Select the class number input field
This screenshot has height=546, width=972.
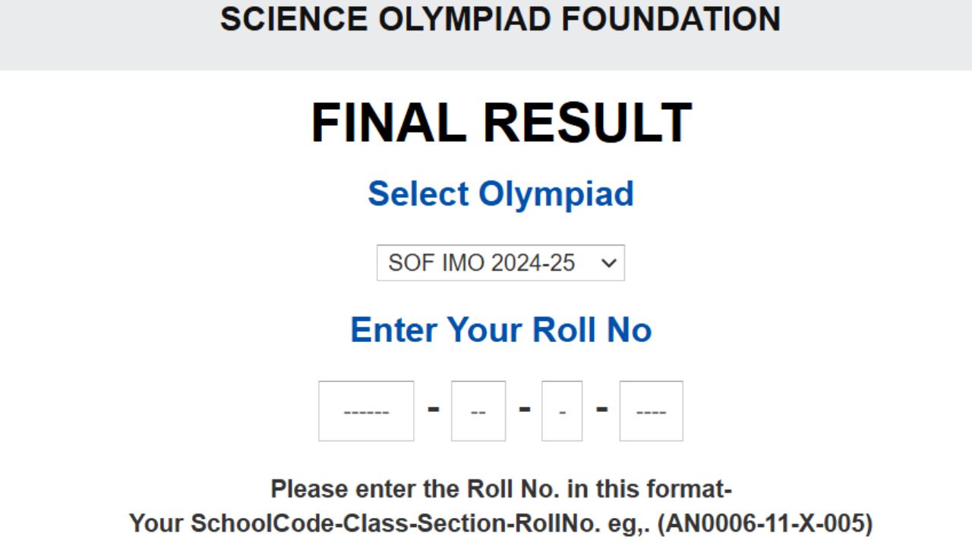click(x=478, y=410)
